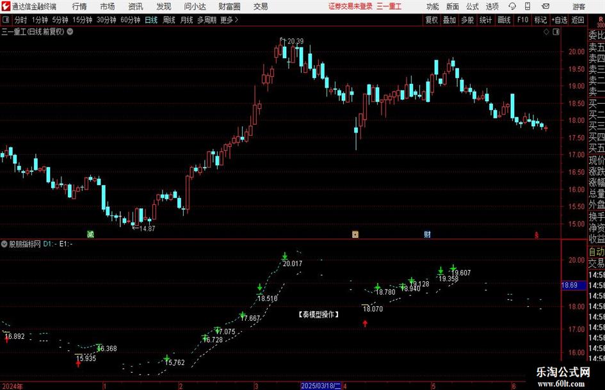Open the 资讯 menu

136,6
